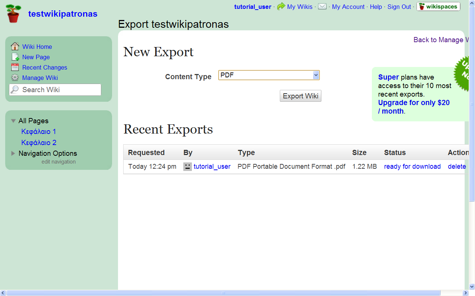The image size is (475, 296).
Task: Click the Manage Wiki gear icon
Action: [x=15, y=78]
